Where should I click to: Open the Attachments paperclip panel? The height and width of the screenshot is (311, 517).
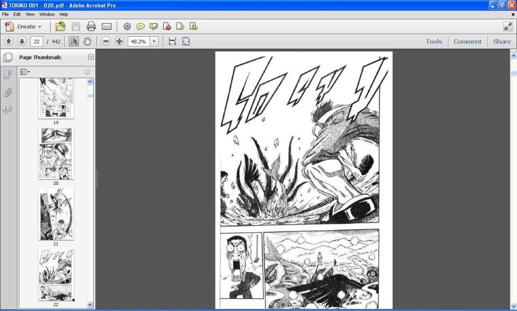point(8,92)
